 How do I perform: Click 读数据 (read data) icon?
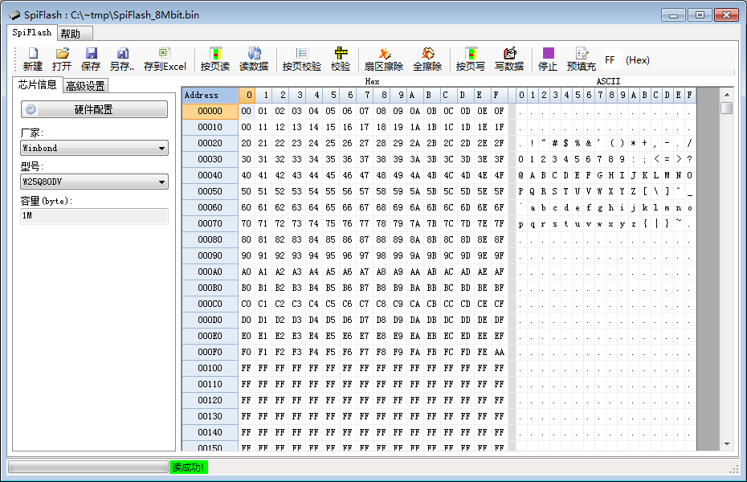[254, 59]
